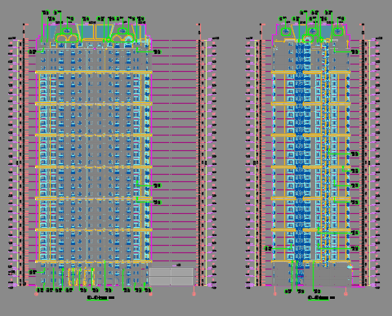Click the underlined title below left elevation

tap(100, 298)
